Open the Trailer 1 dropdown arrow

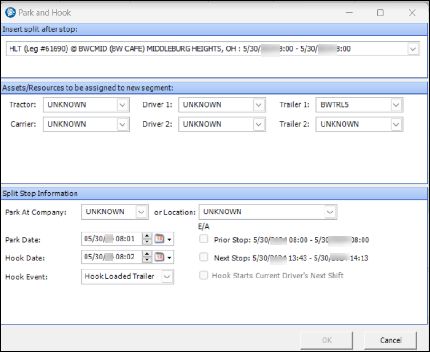396,105
